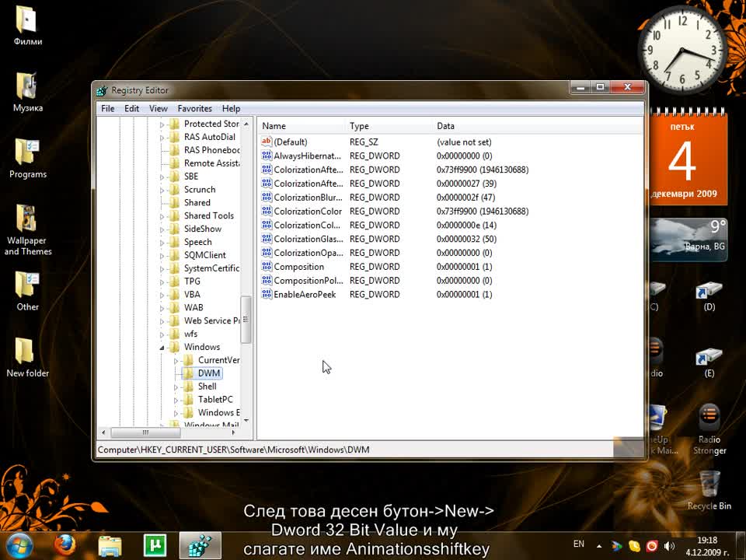Select the TabletPC key

pos(215,400)
